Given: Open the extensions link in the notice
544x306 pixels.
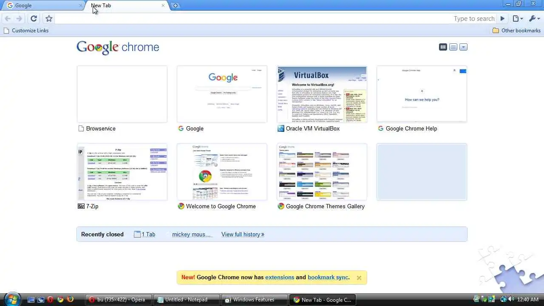Looking at the screenshot, I should pos(280,277).
